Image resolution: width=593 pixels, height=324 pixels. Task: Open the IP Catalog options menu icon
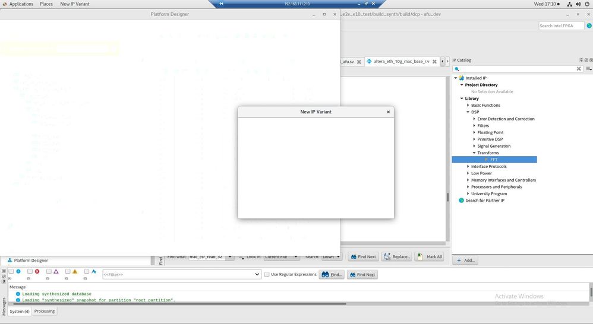tap(589, 69)
